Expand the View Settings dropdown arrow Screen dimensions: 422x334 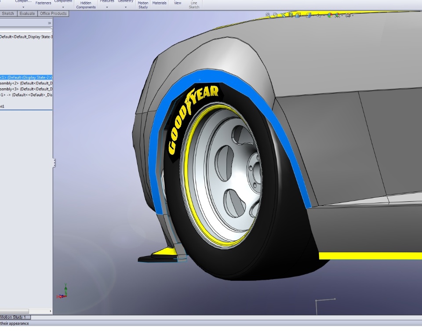[x=353, y=16]
